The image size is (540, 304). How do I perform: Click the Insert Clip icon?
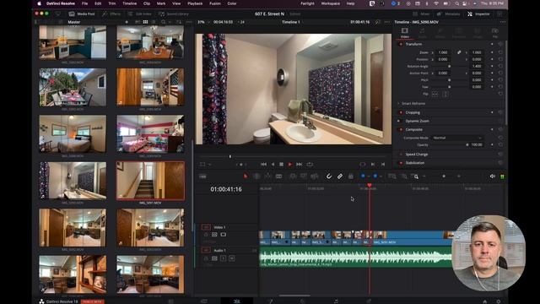pos(293,176)
